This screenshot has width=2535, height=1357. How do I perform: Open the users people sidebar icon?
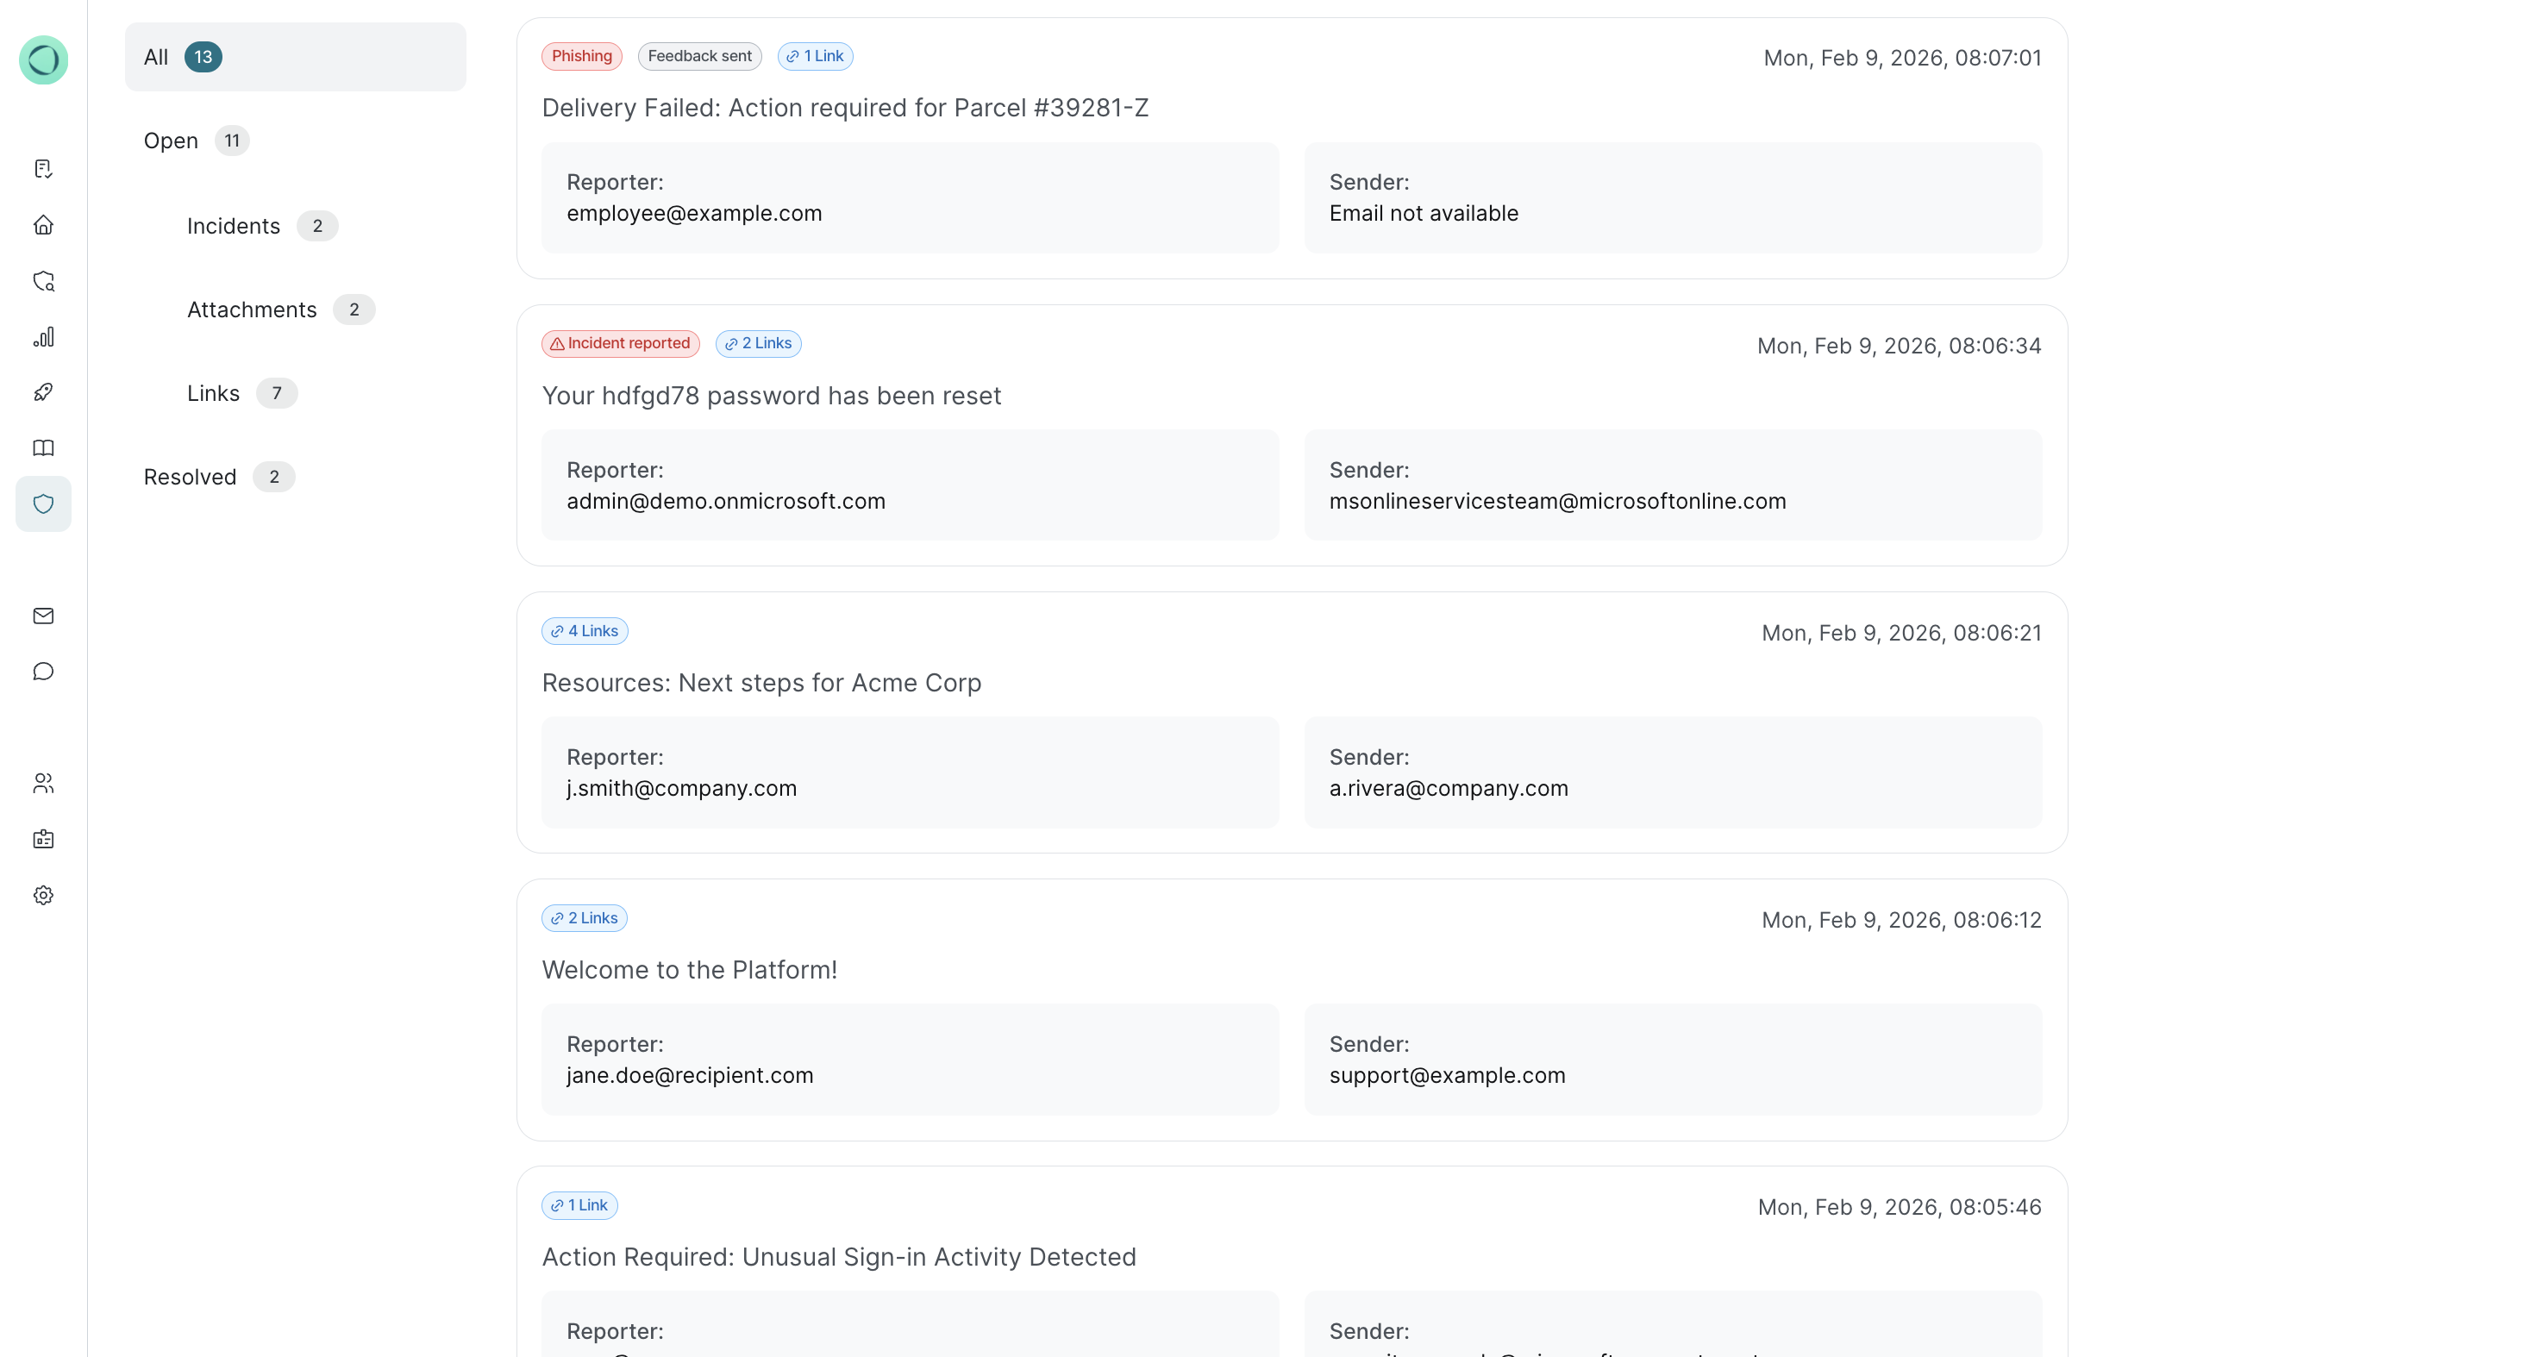coord(43,784)
